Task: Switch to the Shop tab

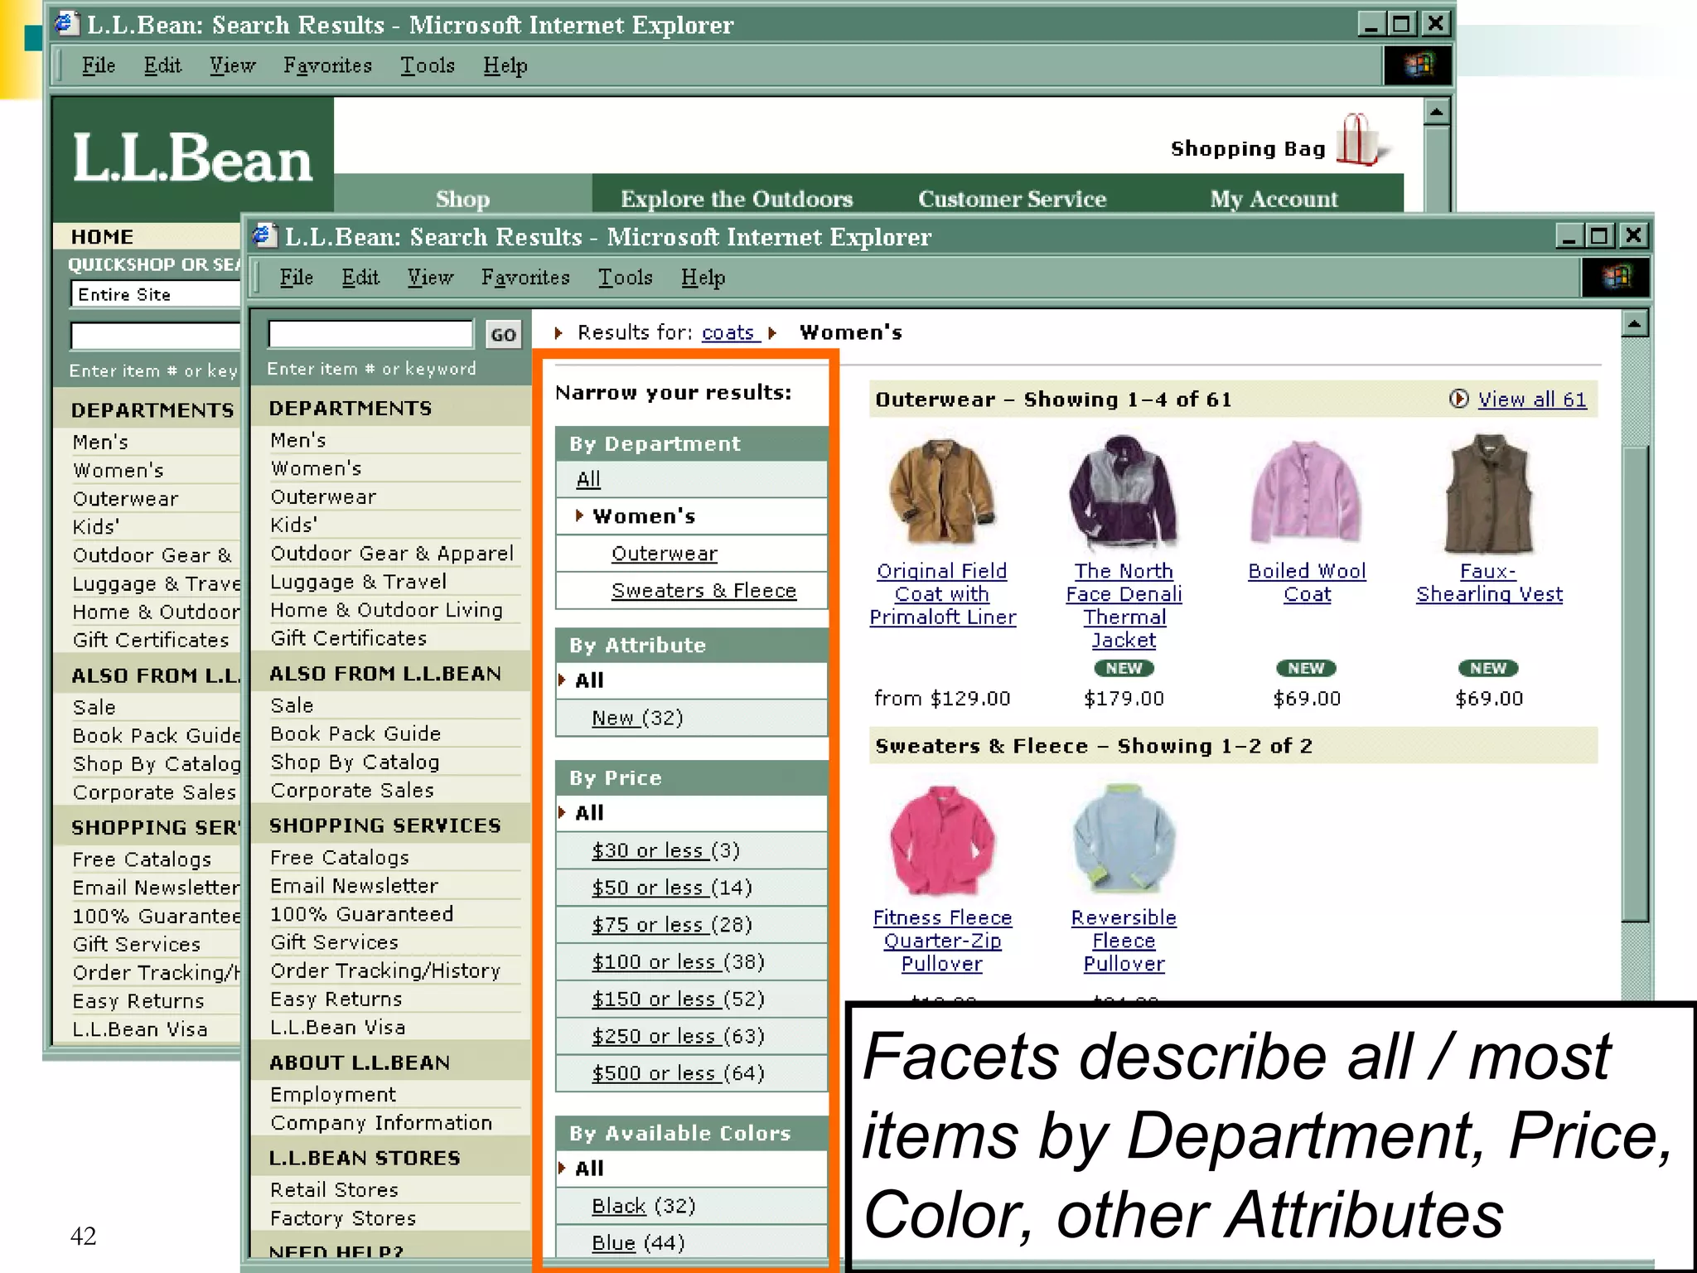Action: tap(463, 198)
